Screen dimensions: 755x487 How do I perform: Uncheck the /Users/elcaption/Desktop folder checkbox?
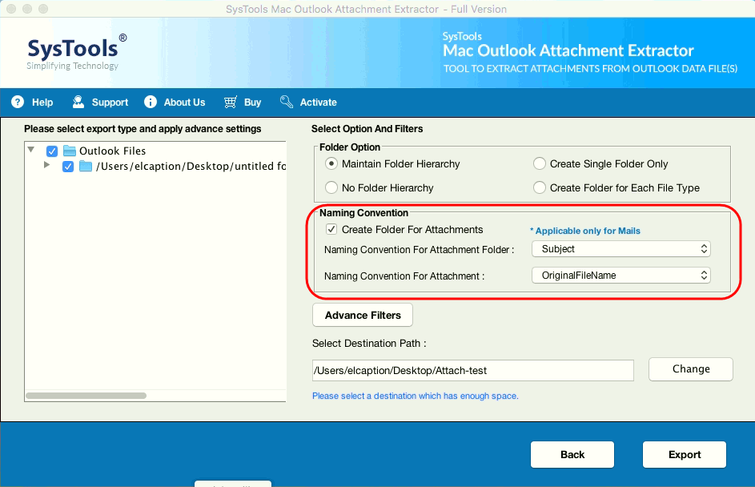68,167
